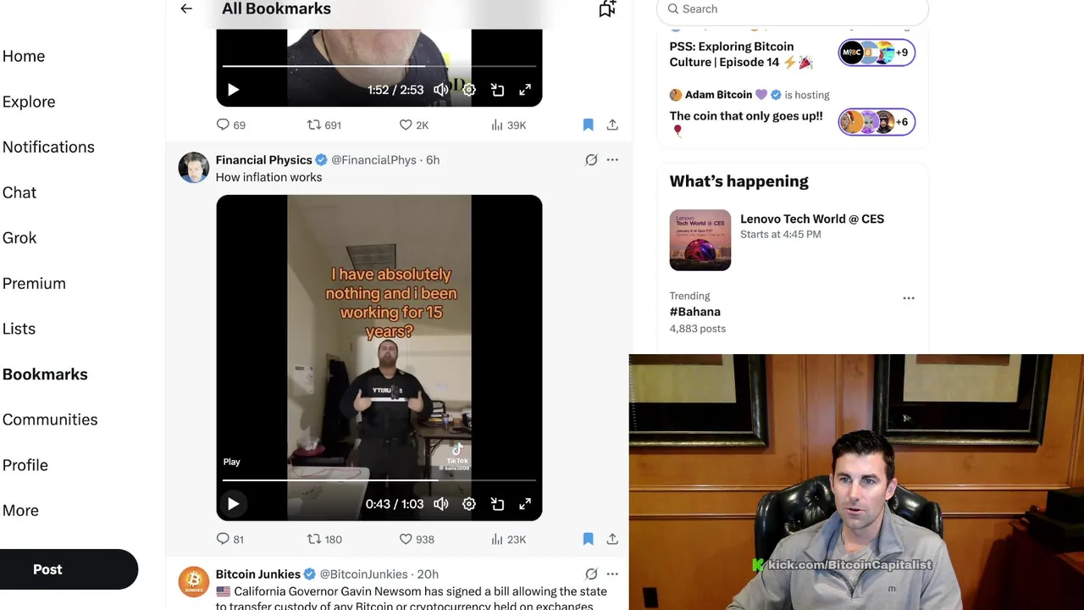Seek the How inflation works video progress bar

(x=379, y=480)
